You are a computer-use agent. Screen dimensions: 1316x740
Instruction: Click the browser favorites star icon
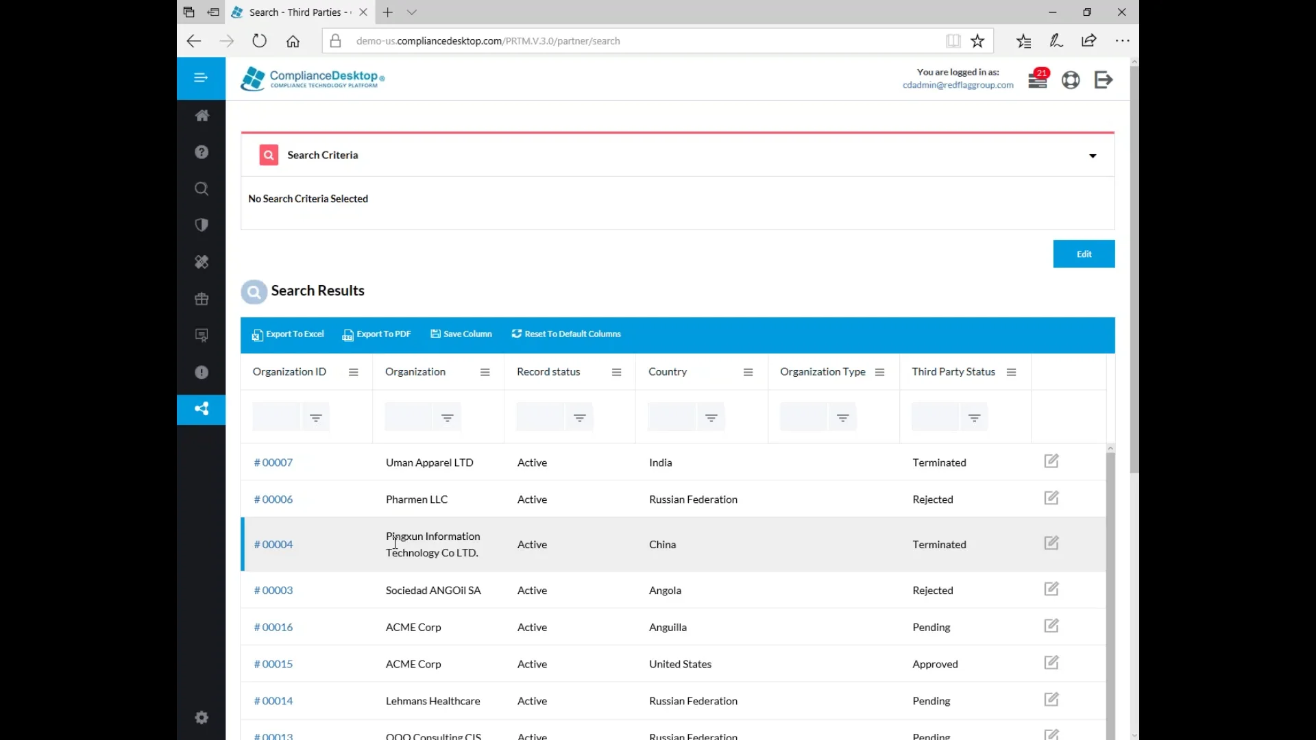pos(977,41)
